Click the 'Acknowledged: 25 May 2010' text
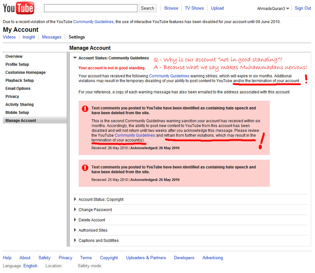The height and width of the screenshot is (273, 315). (x=155, y=180)
